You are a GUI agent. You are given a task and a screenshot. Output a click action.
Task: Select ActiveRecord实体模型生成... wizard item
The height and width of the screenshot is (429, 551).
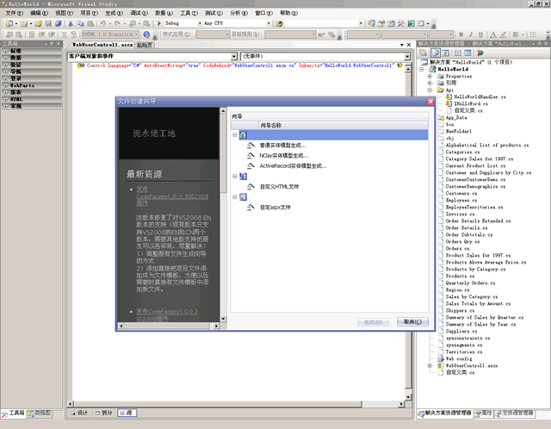(x=293, y=166)
